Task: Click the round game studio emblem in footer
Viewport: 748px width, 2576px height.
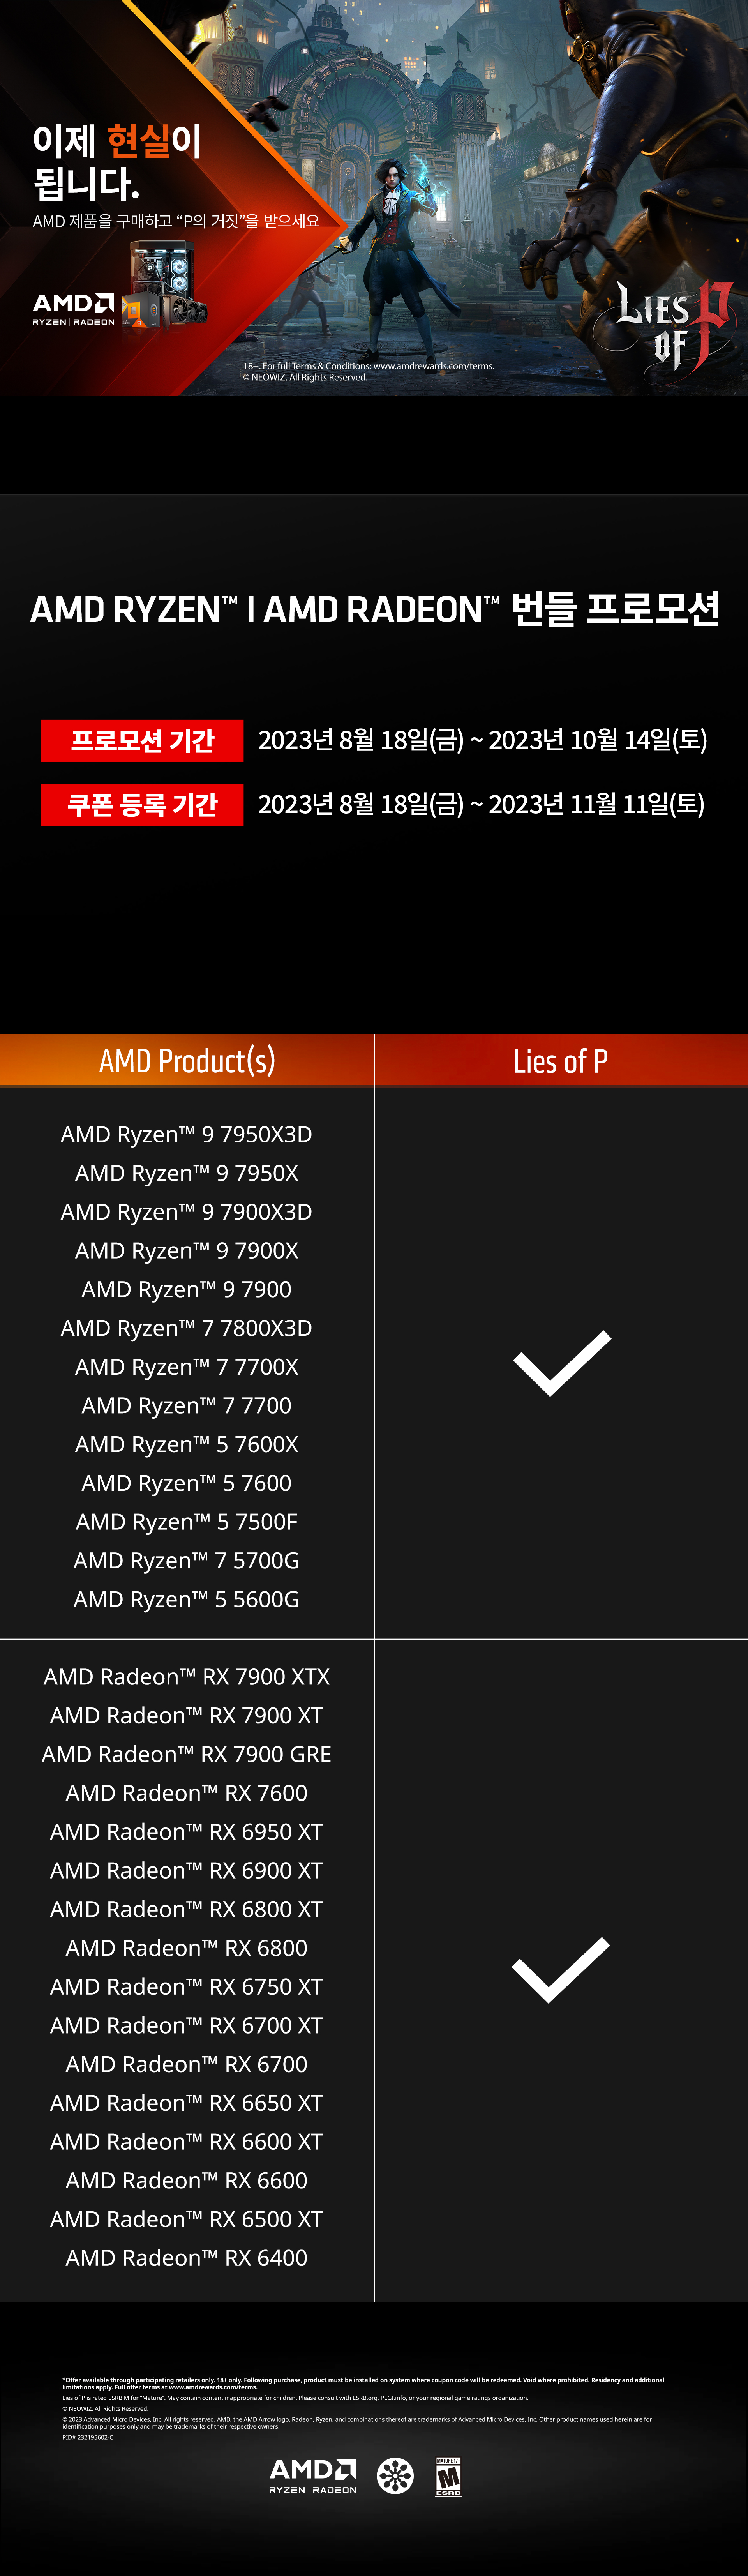Action: (x=395, y=2476)
